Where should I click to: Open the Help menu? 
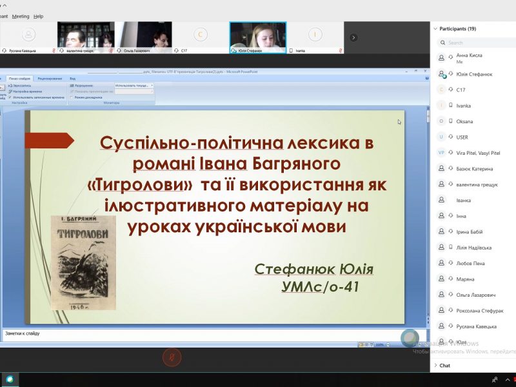[39, 16]
